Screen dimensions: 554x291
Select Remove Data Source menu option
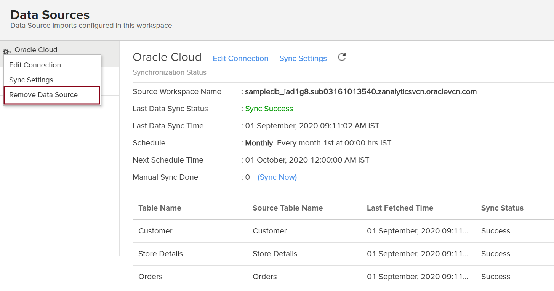tap(43, 95)
